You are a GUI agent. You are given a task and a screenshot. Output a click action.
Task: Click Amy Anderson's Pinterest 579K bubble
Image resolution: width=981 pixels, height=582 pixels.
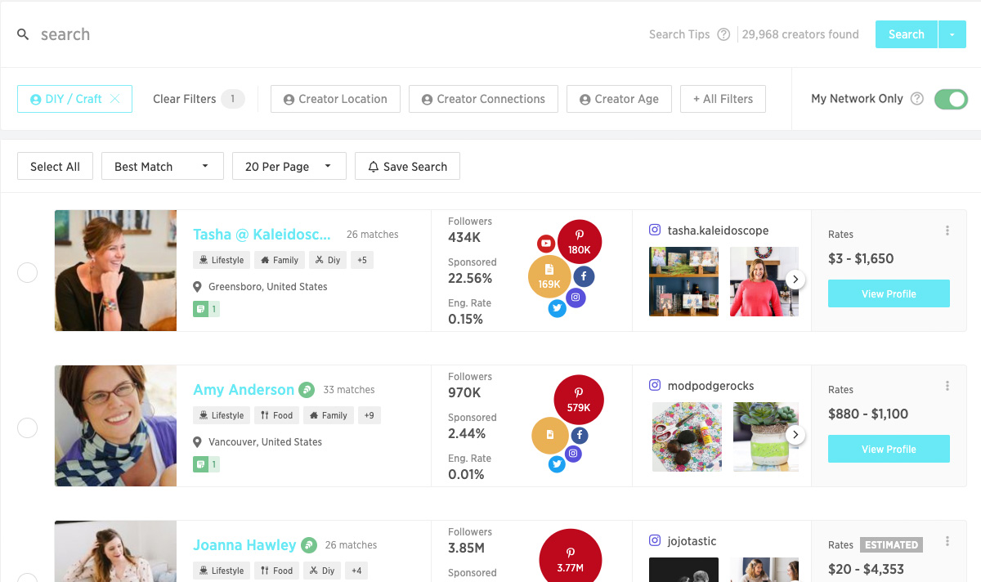[x=579, y=400]
